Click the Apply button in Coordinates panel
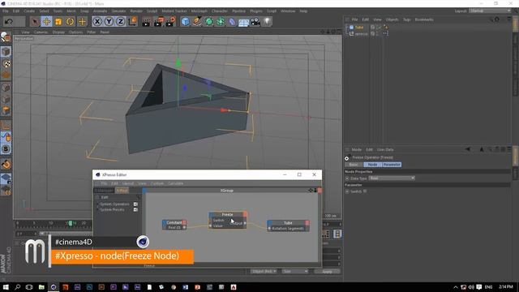 pos(327,272)
